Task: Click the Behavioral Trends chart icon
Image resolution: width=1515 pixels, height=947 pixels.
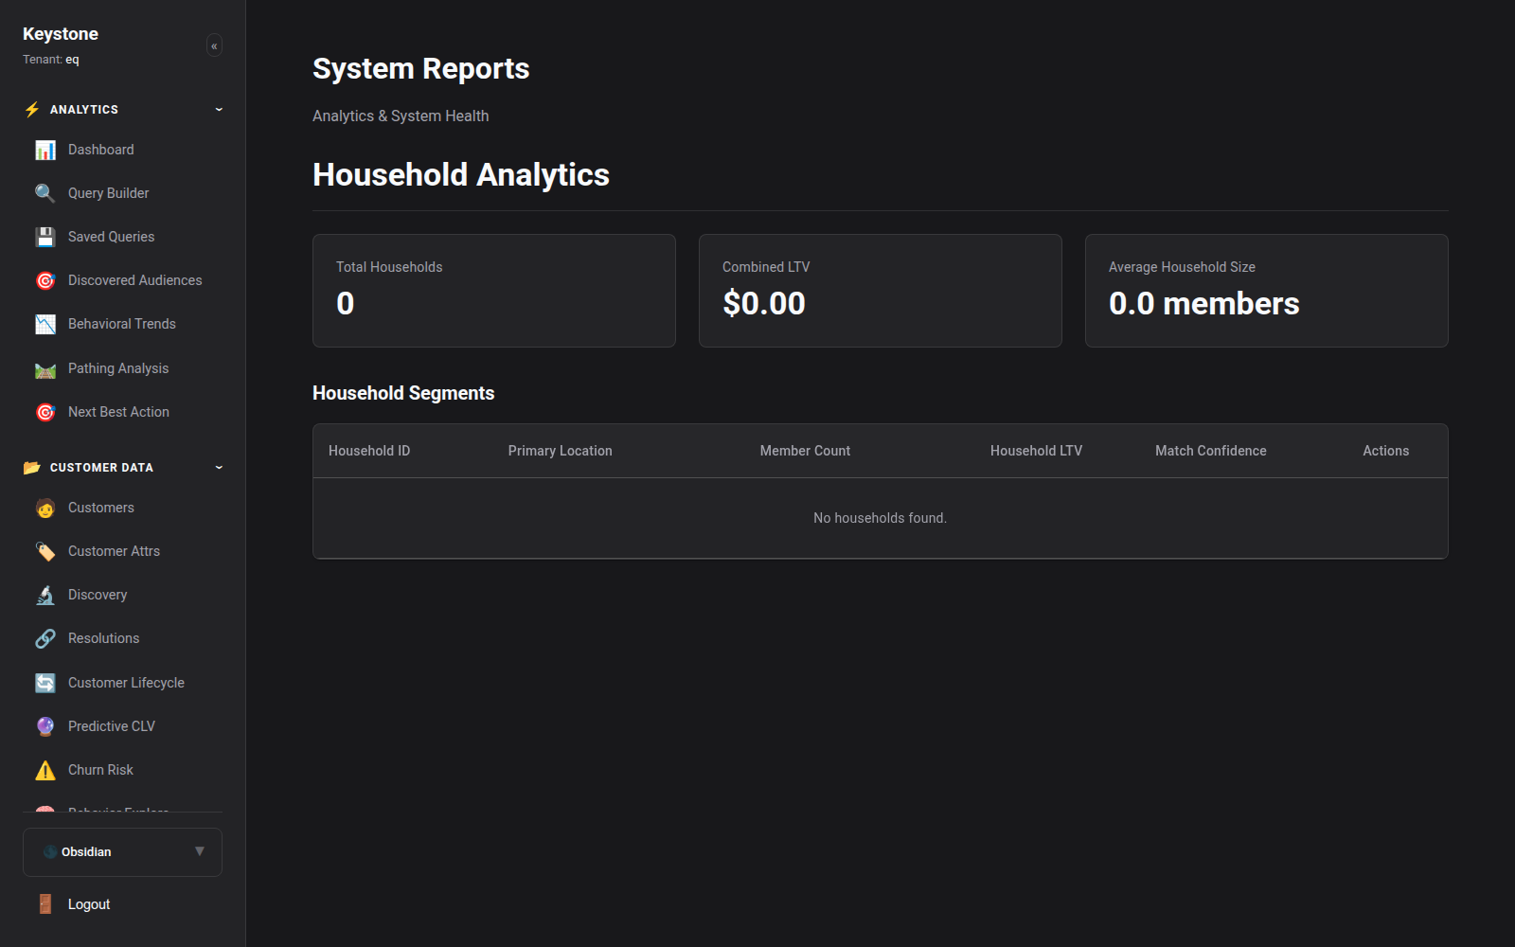Action: [45, 324]
